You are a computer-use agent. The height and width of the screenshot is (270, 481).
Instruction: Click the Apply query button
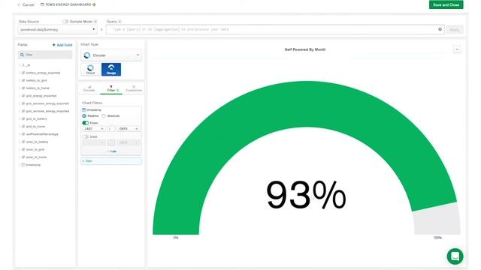(x=454, y=30)
